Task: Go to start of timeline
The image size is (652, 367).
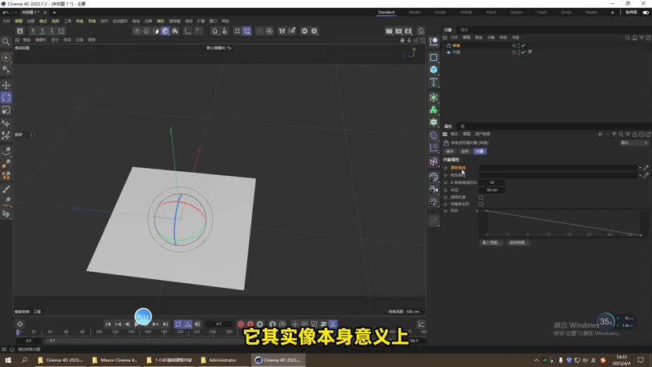Action: click(108, 324)
